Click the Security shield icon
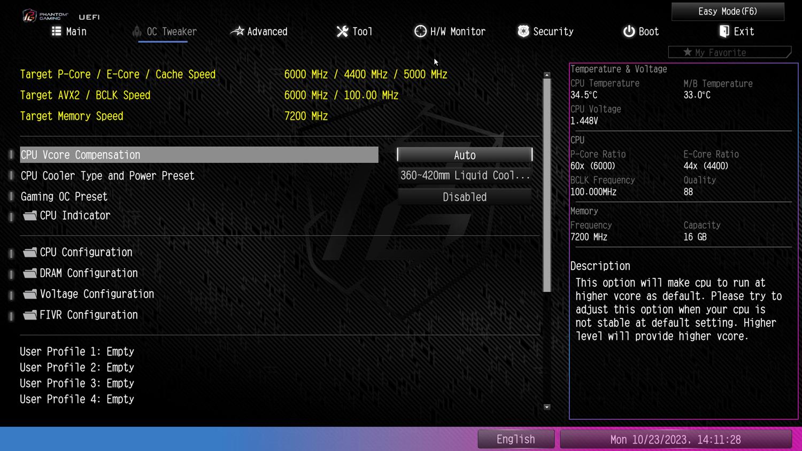Screen dimensions: 802x451 [523, 32]
